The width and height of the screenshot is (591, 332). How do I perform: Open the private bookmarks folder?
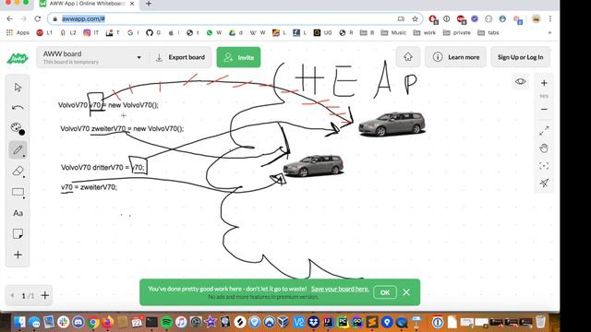[457, 33]
